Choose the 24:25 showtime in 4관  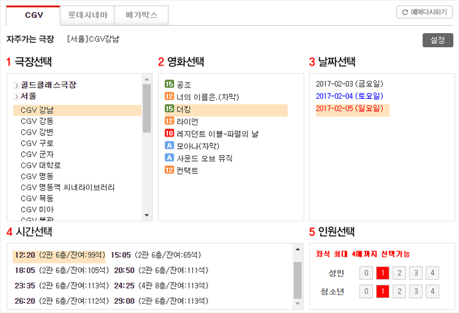[x=161, y=286]
